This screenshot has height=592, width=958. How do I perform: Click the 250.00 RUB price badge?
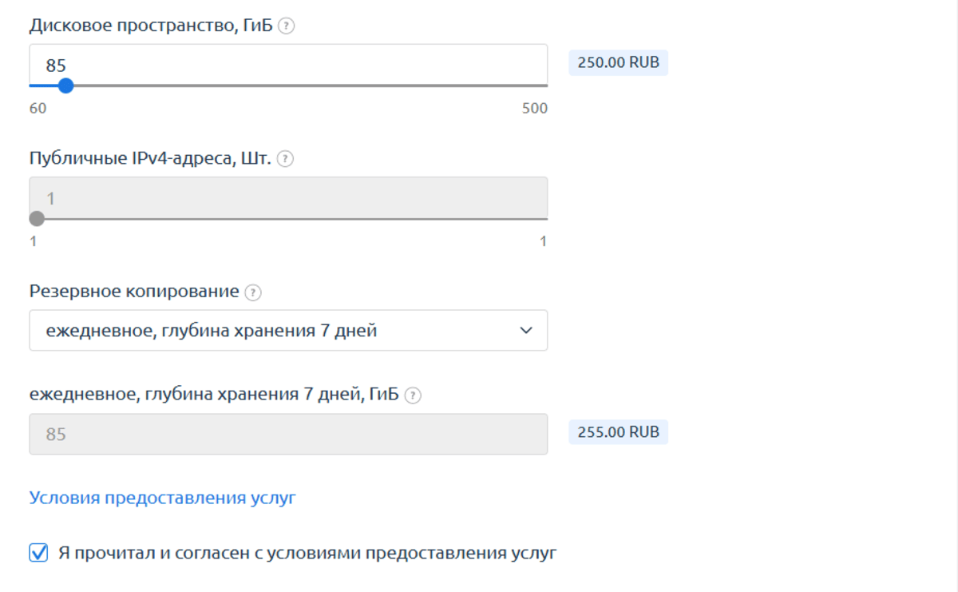point(618,62)
